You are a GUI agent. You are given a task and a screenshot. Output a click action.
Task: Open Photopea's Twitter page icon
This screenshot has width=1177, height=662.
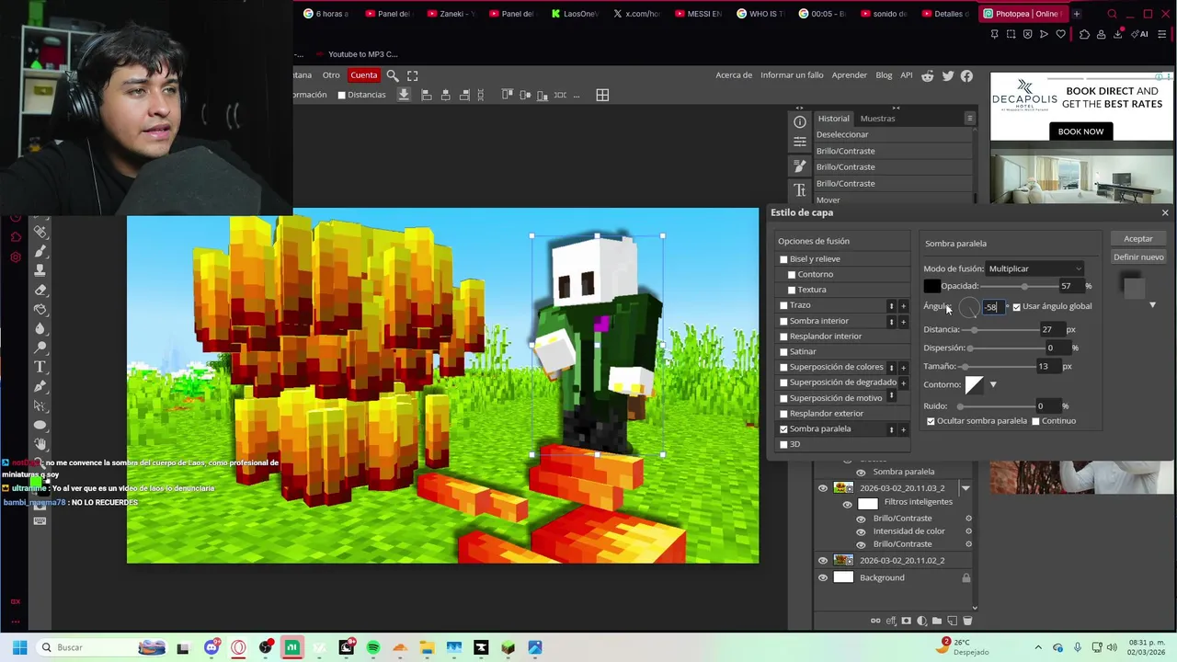pyautogui.click(x=948, y=75)
